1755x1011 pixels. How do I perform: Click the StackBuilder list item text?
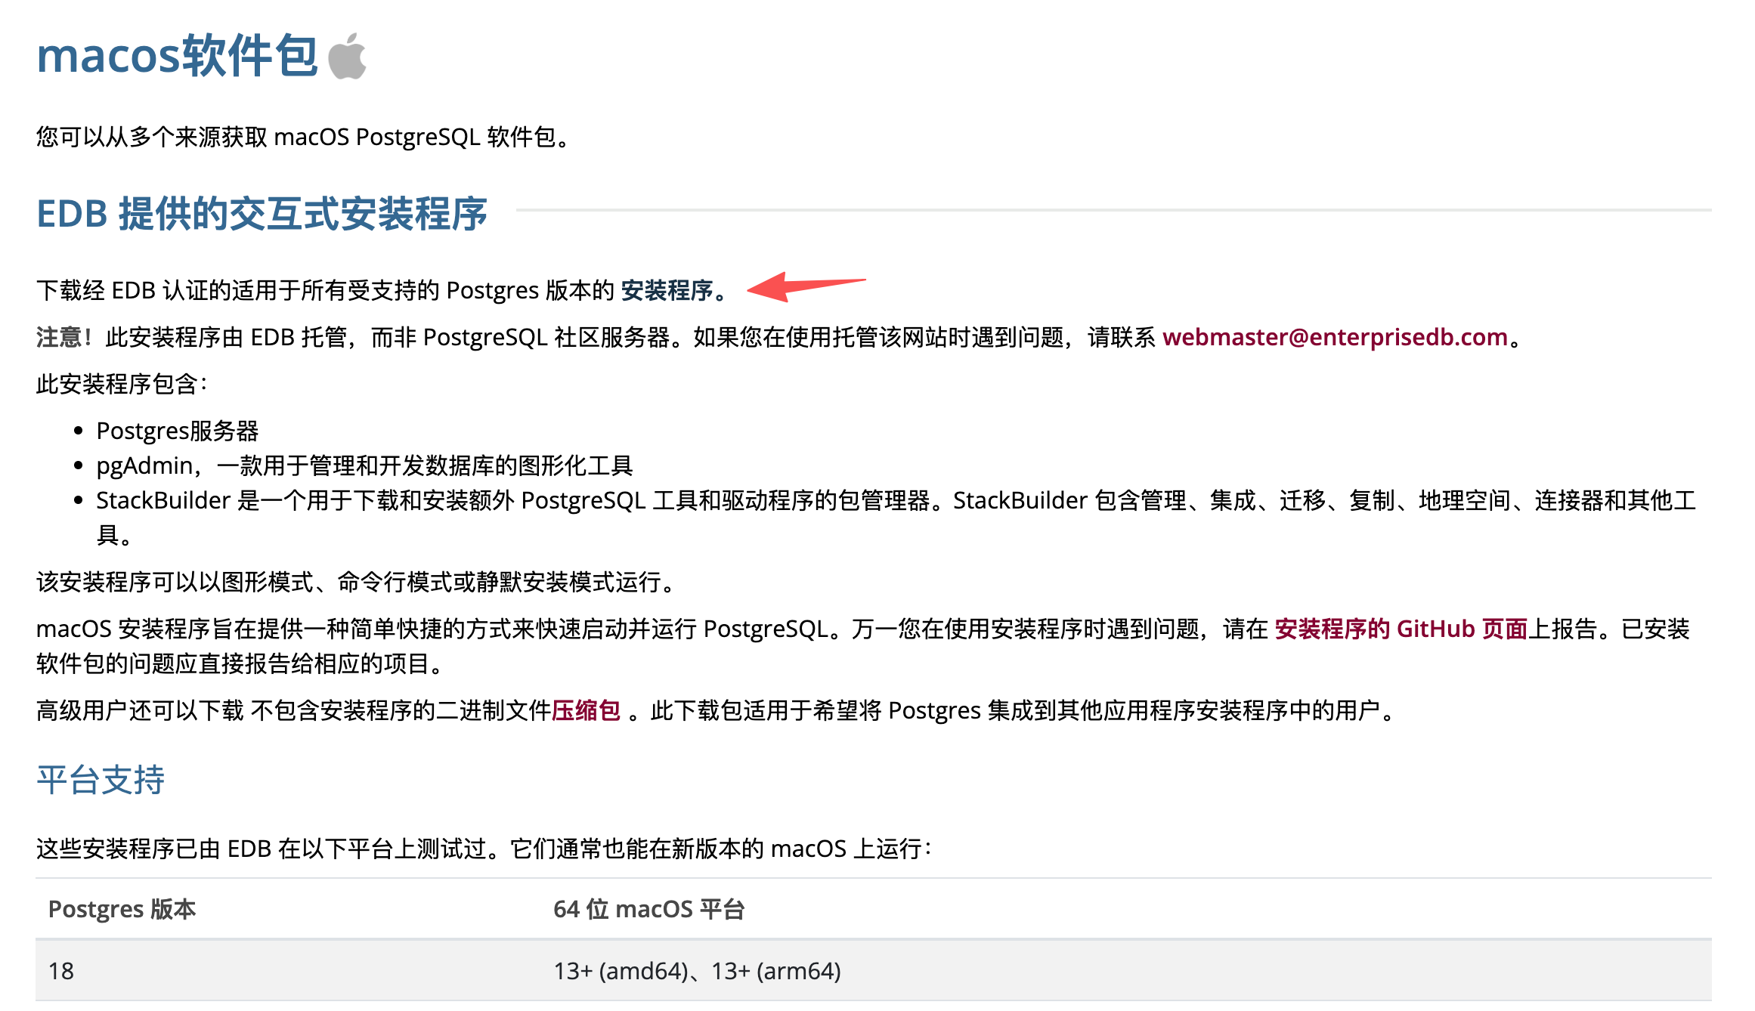(x=896, y=518)
